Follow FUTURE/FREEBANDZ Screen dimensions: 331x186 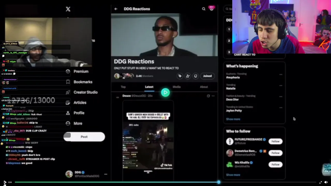click(275, 141)
